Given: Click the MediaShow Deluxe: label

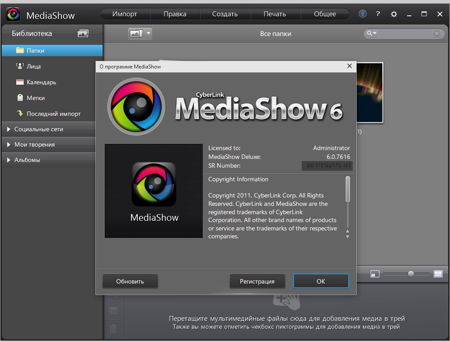Looking at the screenshot, I should 235,157.
